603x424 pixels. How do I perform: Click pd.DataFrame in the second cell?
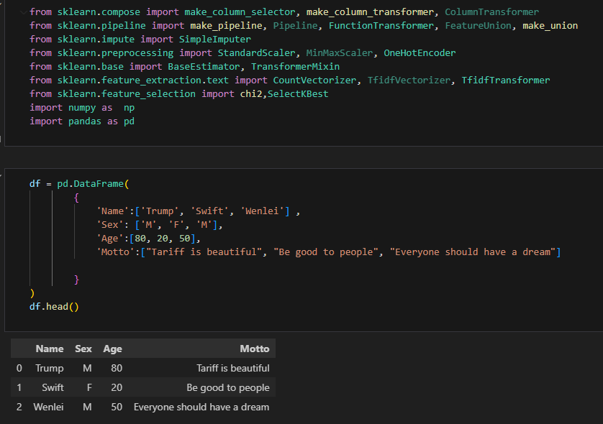point(91,184)
